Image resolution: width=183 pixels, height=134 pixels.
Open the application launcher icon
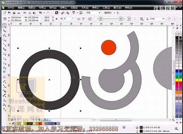point(74,13)
